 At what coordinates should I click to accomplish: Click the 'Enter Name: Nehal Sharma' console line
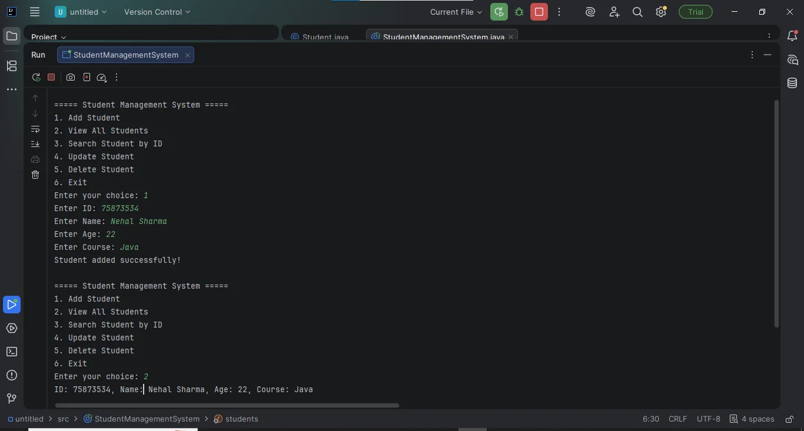pos(111,221)
